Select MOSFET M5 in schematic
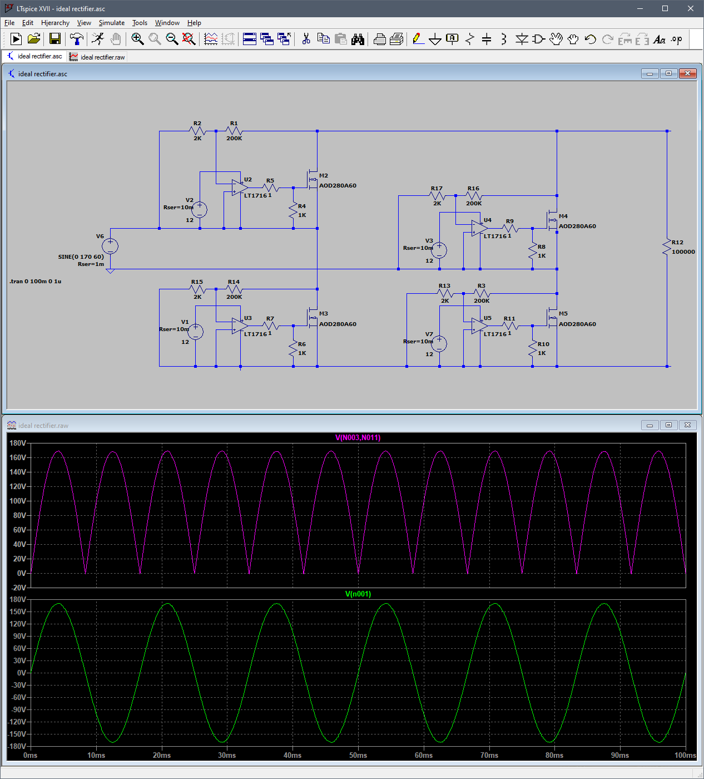The height and width of the screenshot is (779, 704). (x=552, y=318)
